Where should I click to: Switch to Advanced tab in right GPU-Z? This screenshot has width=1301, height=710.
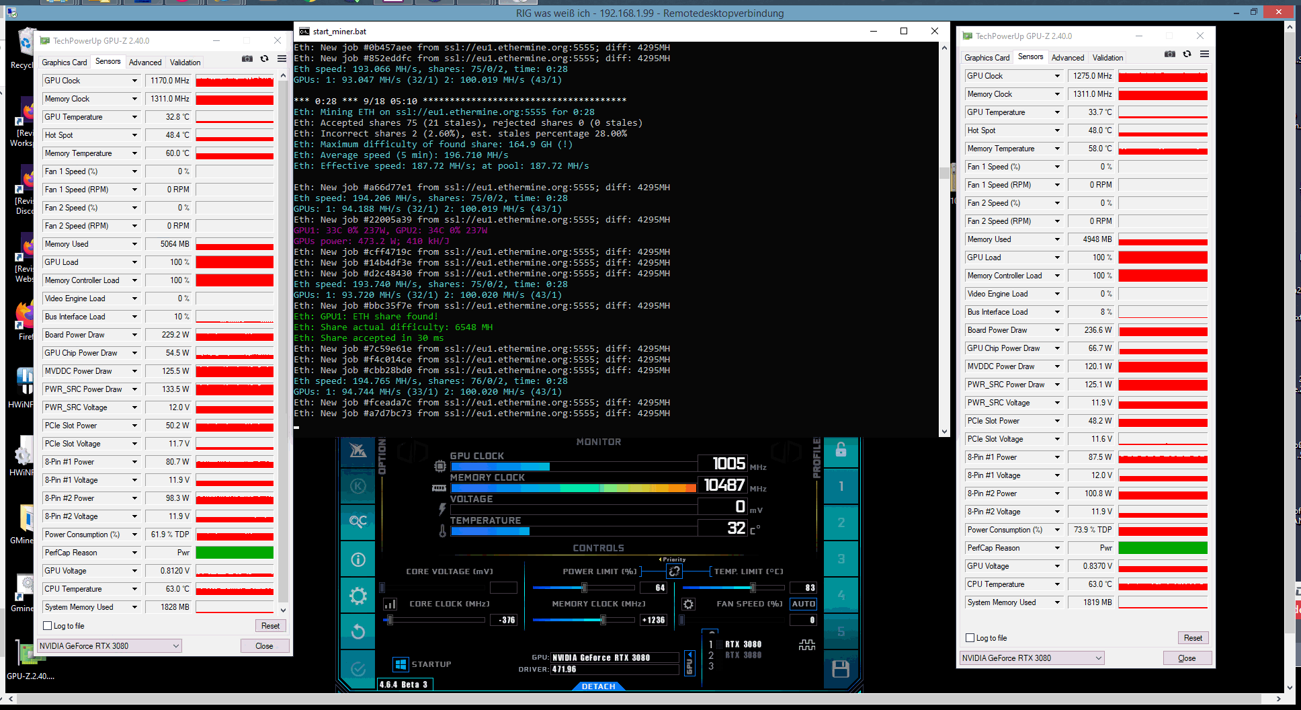(1068, 57)
